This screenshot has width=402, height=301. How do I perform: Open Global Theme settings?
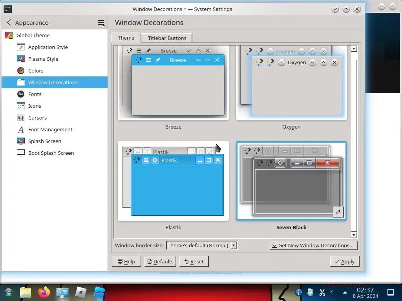pos(55,35)
